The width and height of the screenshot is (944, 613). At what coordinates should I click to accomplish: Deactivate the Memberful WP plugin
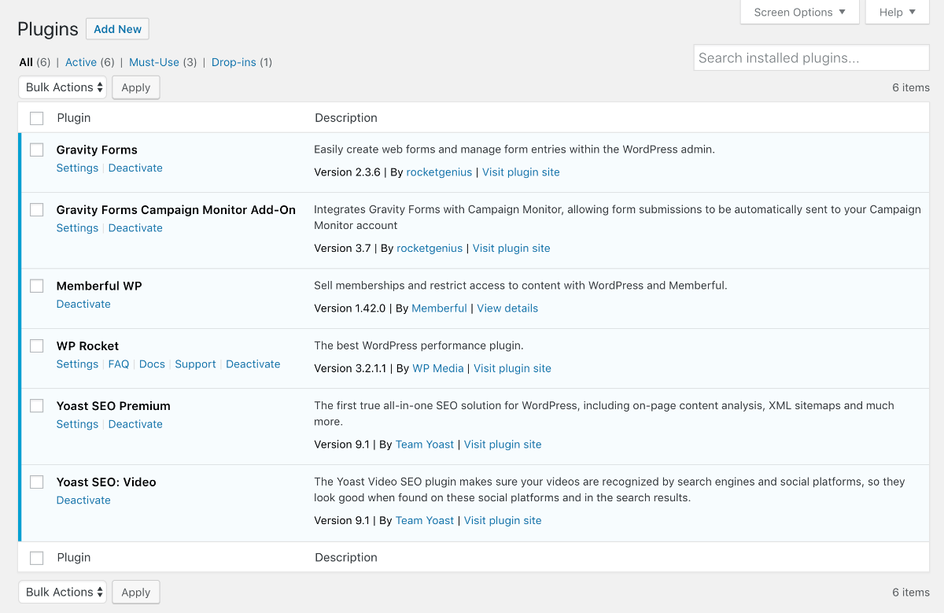click(x=83, y=305)
